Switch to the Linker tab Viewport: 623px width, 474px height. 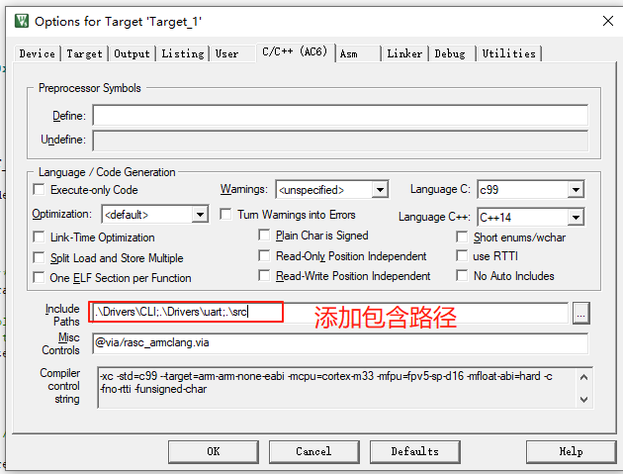404,53
